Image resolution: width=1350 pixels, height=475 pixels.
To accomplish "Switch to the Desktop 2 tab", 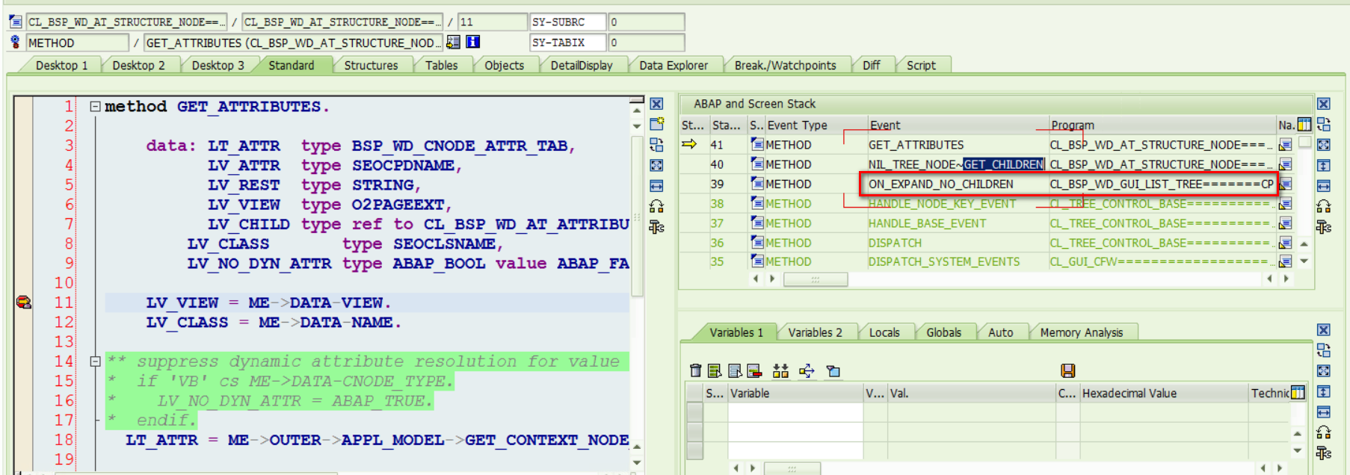I will (x=138, y=66).
